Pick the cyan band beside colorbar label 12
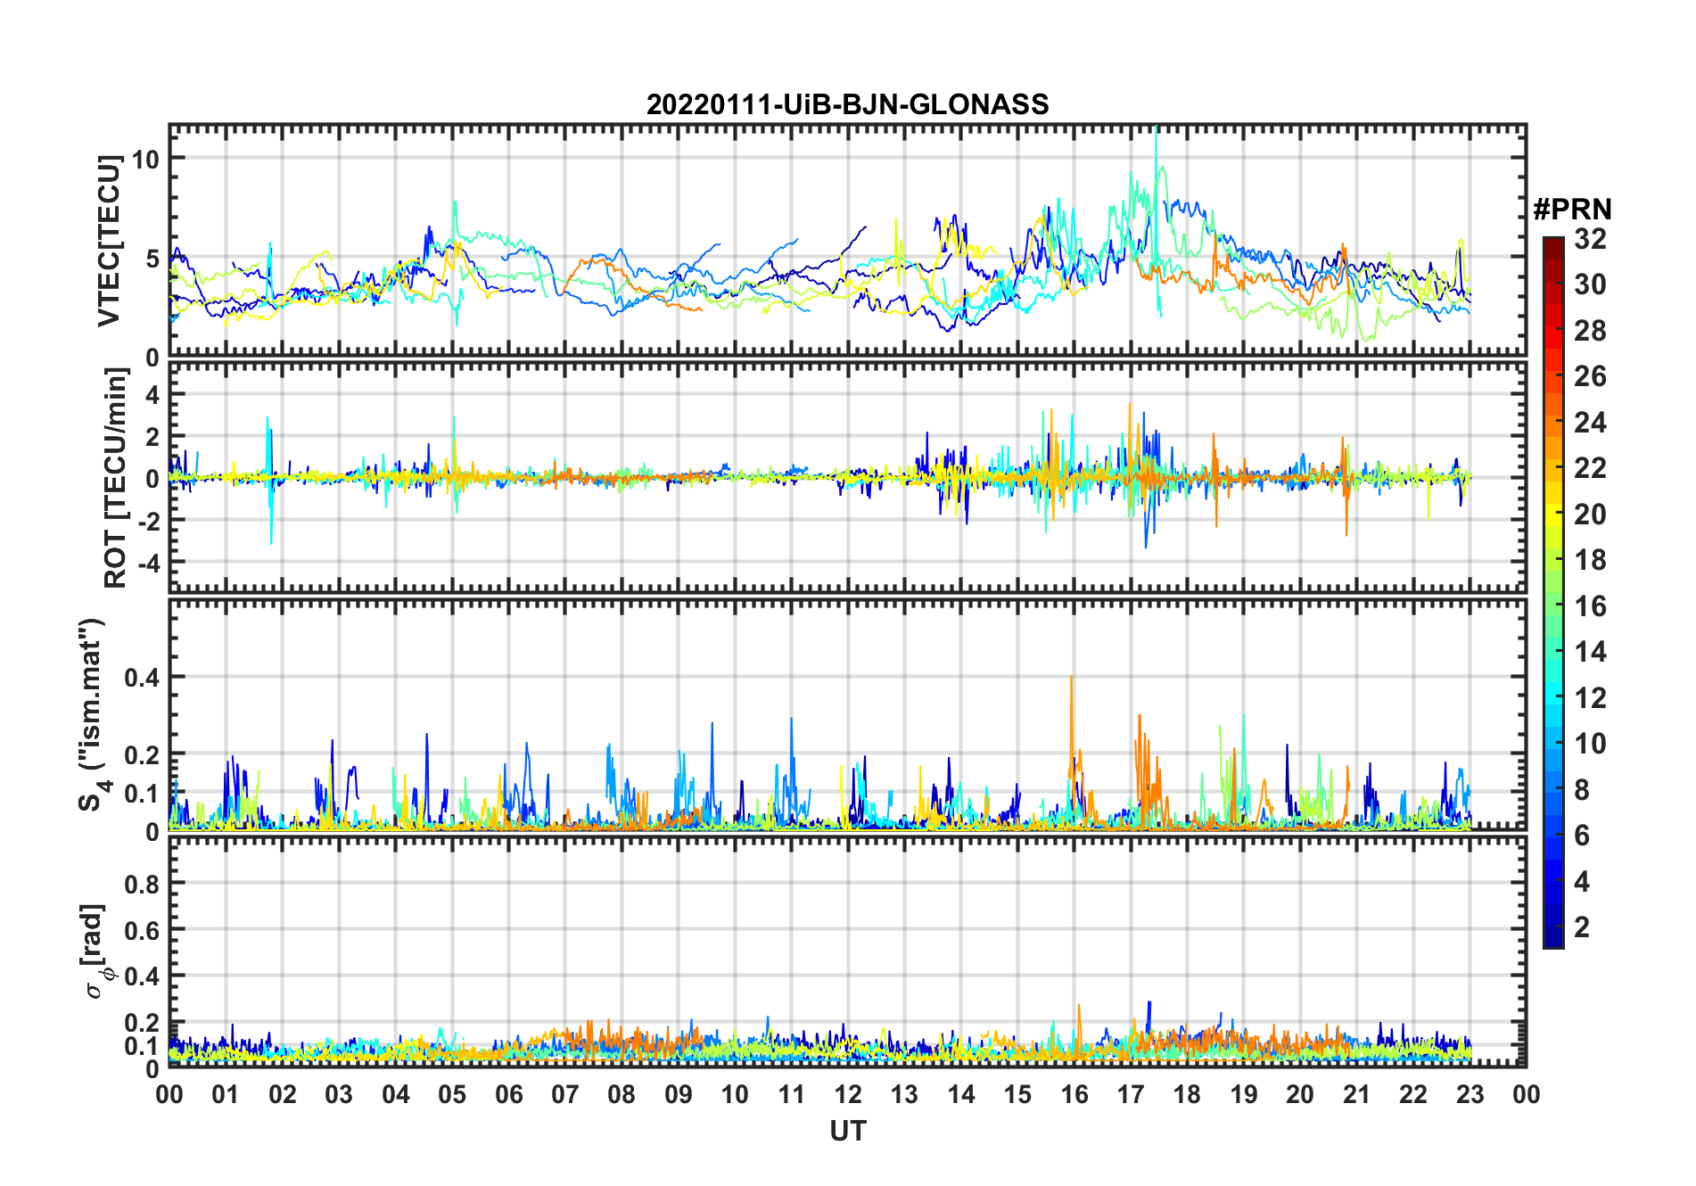Image resolution: width=1696 pixels, height=1186 pixels. pyautogui.click(x=1552, y=697)
